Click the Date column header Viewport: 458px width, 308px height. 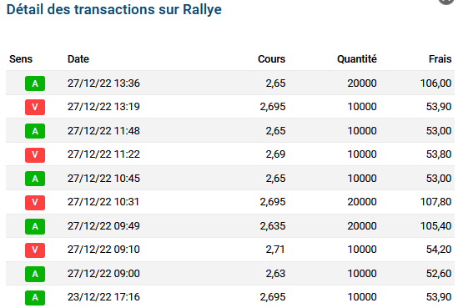(78, 59)
